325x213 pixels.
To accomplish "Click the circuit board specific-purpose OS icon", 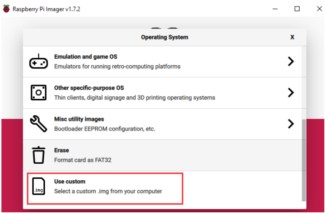I will 39,93.
